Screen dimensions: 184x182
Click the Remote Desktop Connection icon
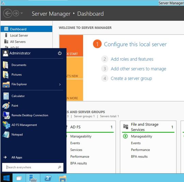(6, 115)
